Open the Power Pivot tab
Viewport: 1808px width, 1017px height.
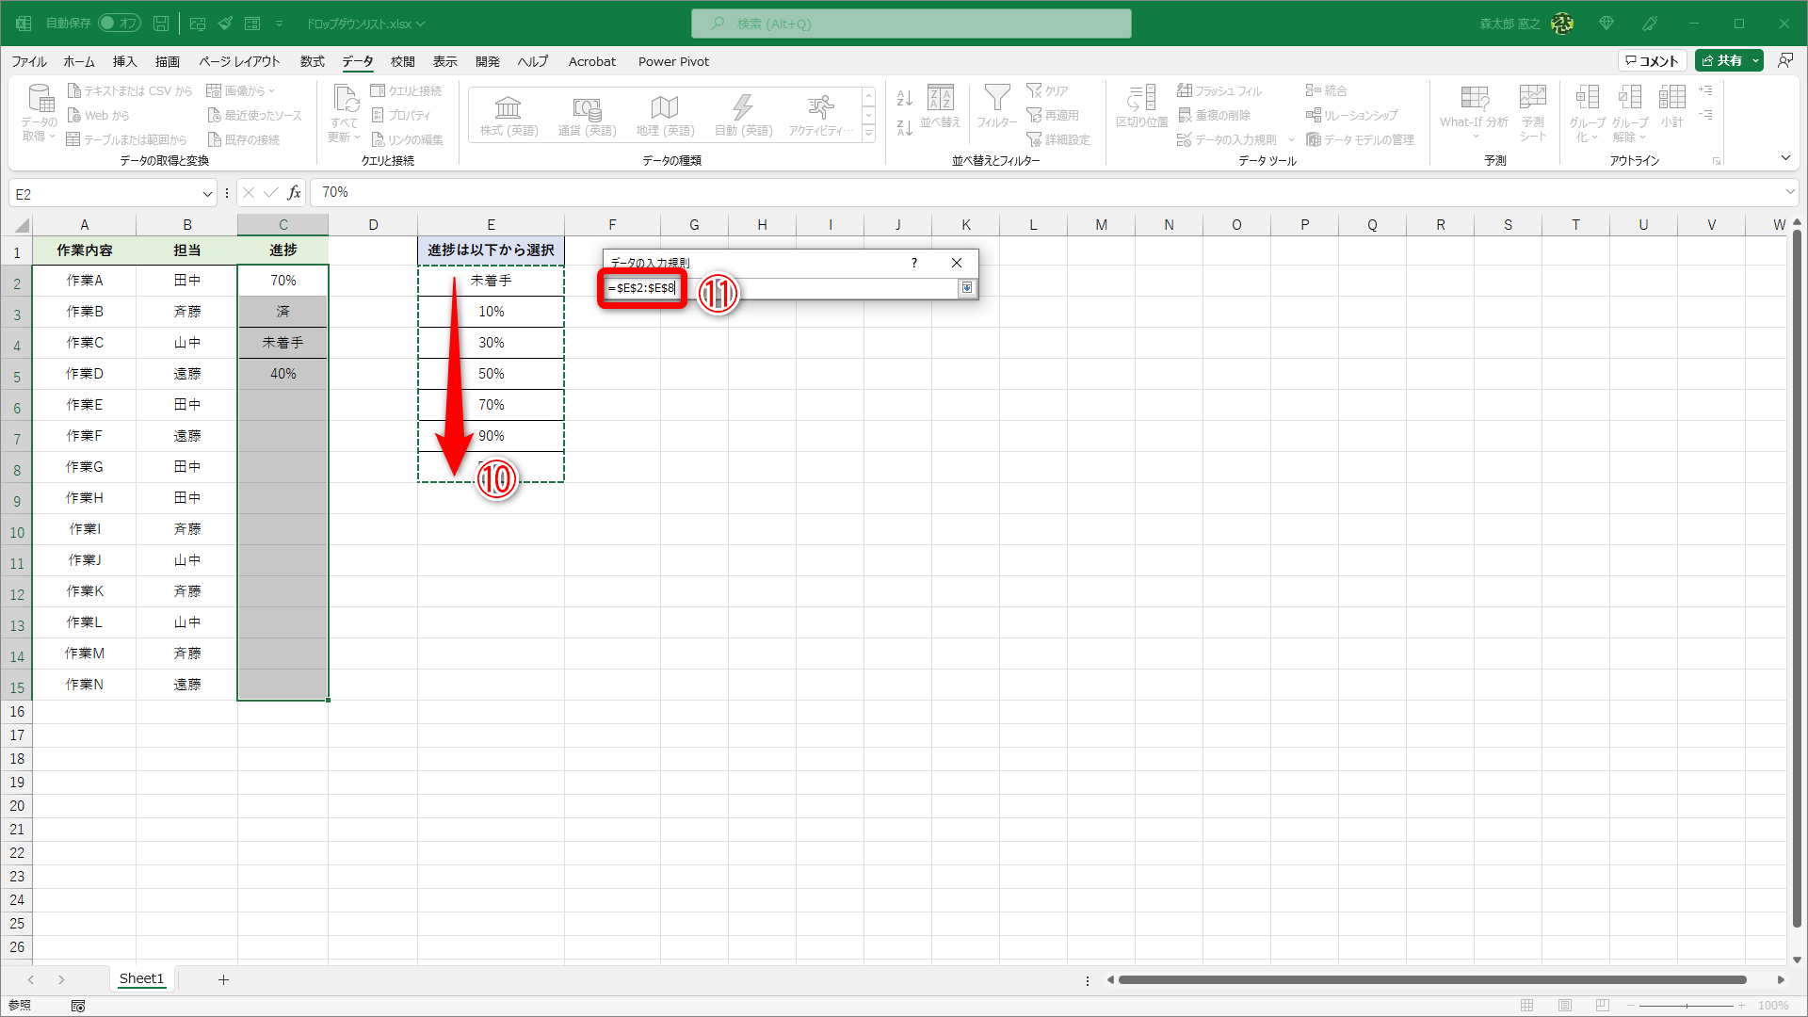click(673, 61)
